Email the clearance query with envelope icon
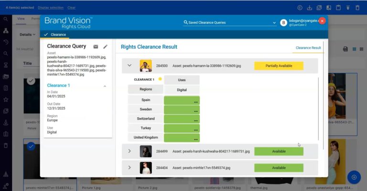 (96, 47)
